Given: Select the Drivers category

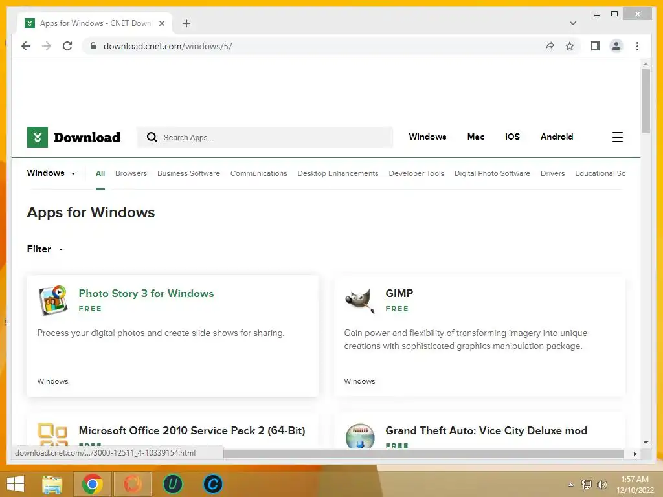Looking at the screenshot, I should 553,173.
